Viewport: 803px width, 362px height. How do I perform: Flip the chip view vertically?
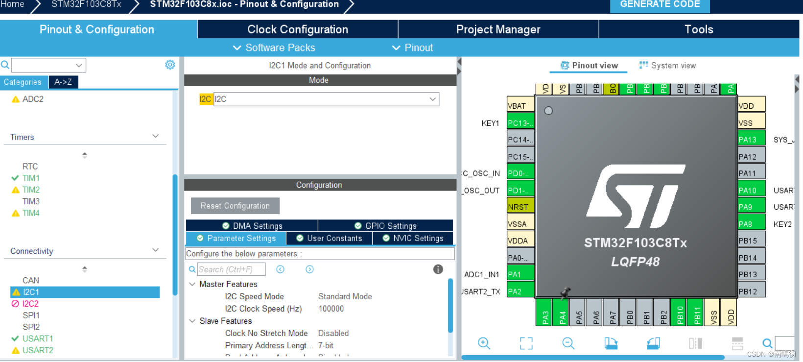[x=737, y=343]
